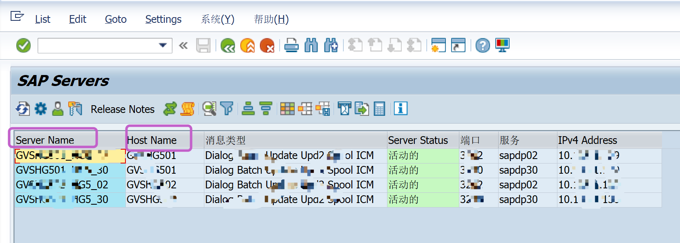Select server name cell starting GVSHG501

coord(70,170)
